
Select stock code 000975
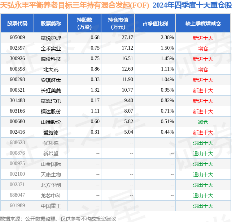tap(17, 164)
